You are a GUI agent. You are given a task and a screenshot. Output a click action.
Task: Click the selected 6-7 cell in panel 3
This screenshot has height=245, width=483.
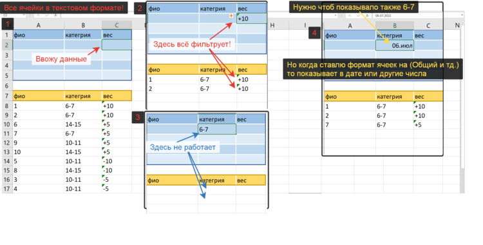tap(217, 130)
